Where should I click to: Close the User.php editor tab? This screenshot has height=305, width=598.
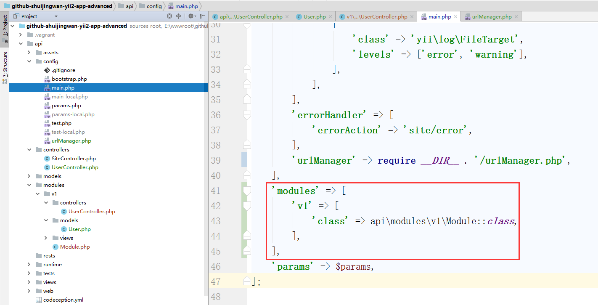point(330,17)
